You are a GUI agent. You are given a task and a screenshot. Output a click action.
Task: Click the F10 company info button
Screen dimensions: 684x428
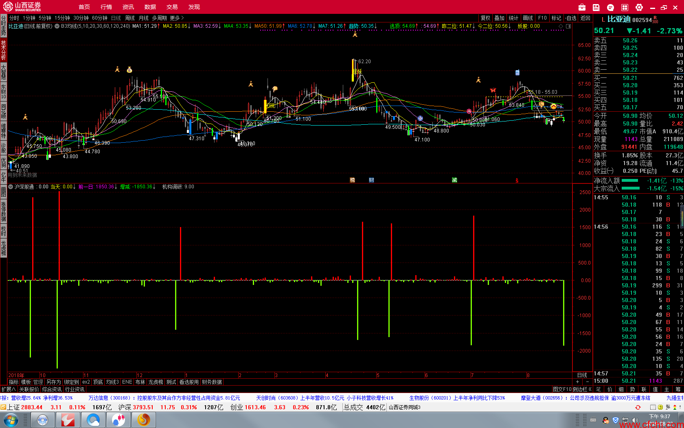[542, 18]
